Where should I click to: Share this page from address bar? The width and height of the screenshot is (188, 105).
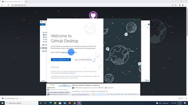coord(172,5)
